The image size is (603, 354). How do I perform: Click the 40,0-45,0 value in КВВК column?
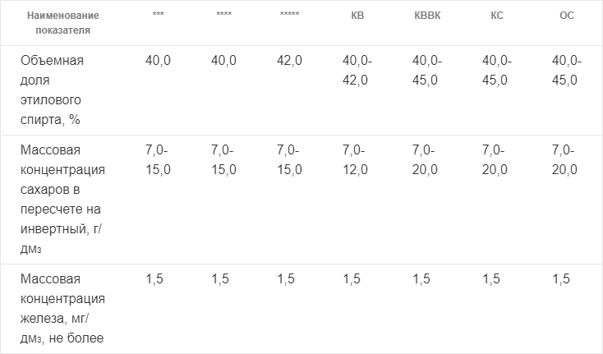pos(427,71)
